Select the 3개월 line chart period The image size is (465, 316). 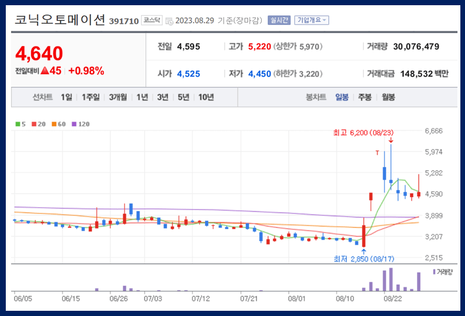click(x=118, y=97)
